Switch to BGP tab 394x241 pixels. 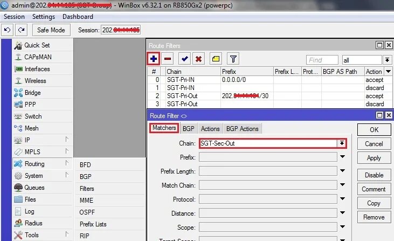coord(189,129)
